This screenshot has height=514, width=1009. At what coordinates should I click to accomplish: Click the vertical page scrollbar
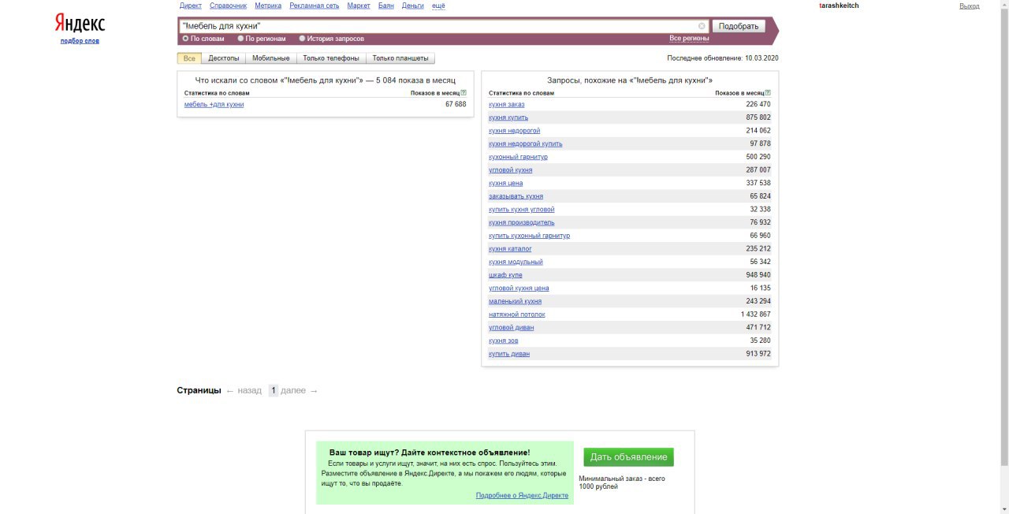[x=1003, y=237]
